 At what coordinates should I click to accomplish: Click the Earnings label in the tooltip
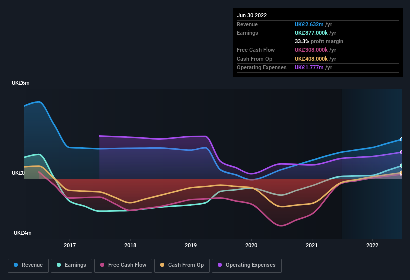pos(247,33)
